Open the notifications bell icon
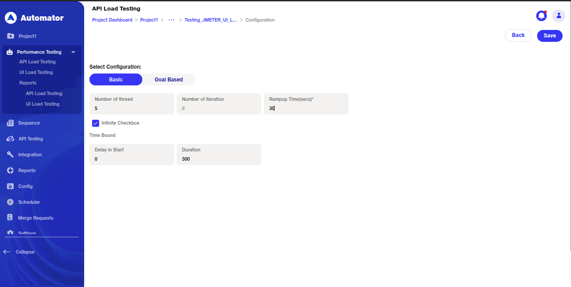 [541, 16]
